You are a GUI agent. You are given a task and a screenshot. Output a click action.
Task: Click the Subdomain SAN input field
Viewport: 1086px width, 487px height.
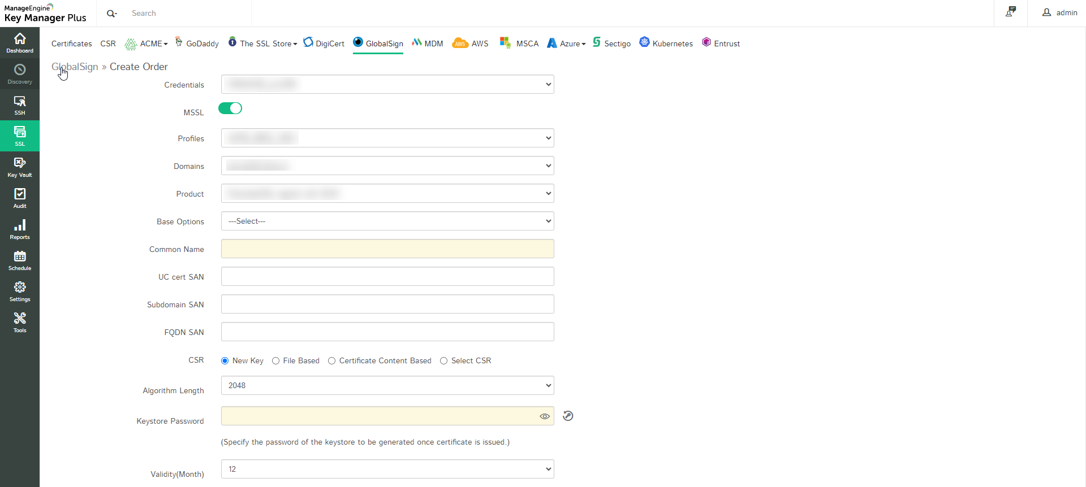tap(387, 304)
